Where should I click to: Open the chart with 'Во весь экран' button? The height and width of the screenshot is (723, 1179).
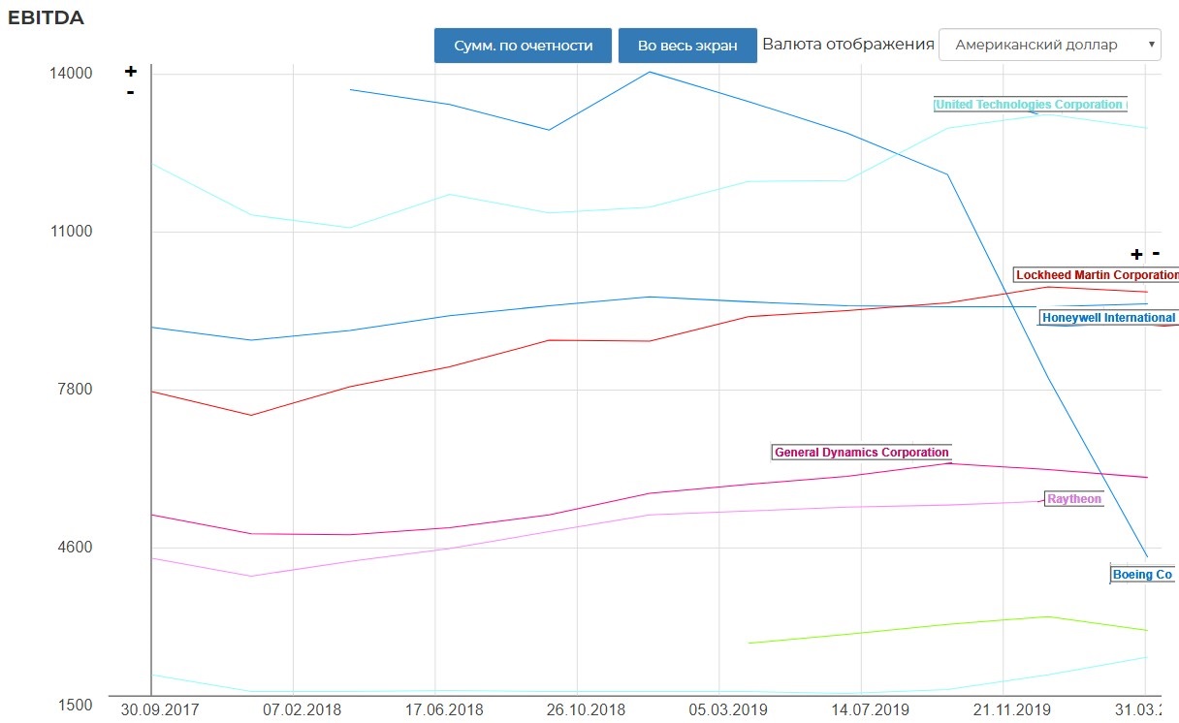coord(687,46)
